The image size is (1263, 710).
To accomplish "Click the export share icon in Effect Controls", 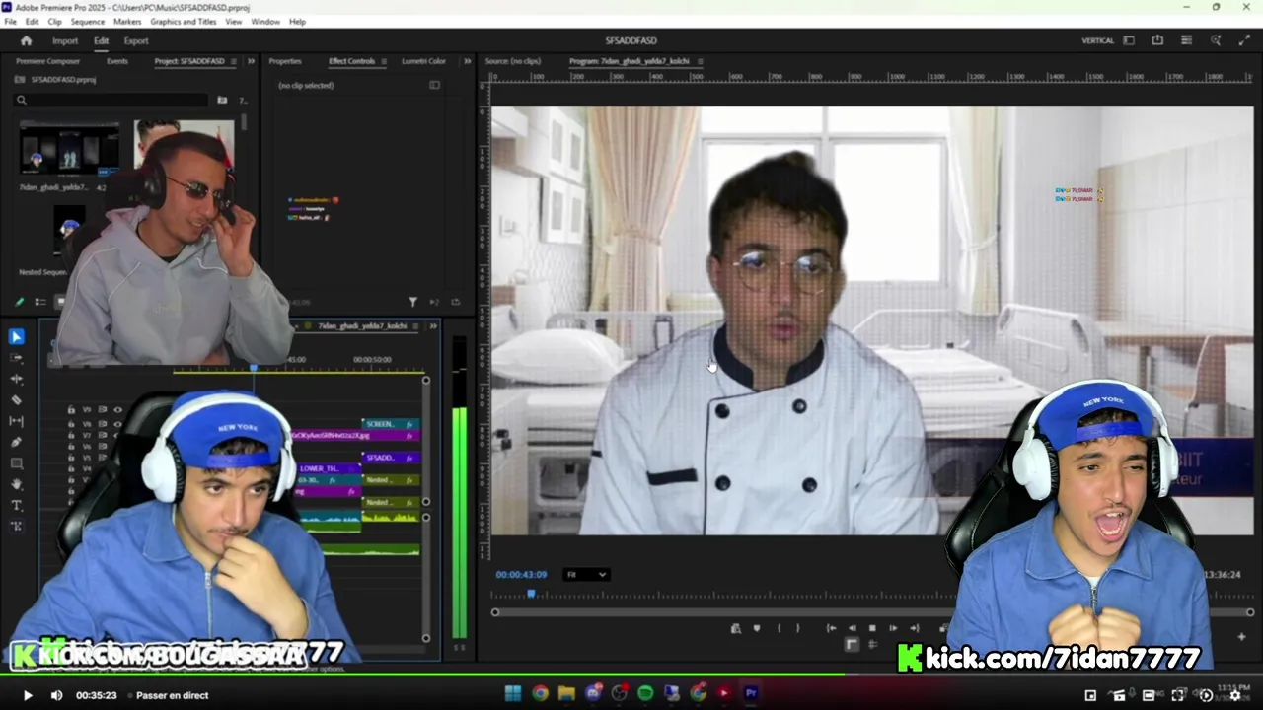I will click(455, 302).
